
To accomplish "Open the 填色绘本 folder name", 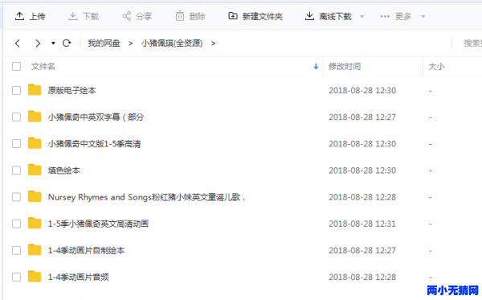I will click(x=64, y=171).
